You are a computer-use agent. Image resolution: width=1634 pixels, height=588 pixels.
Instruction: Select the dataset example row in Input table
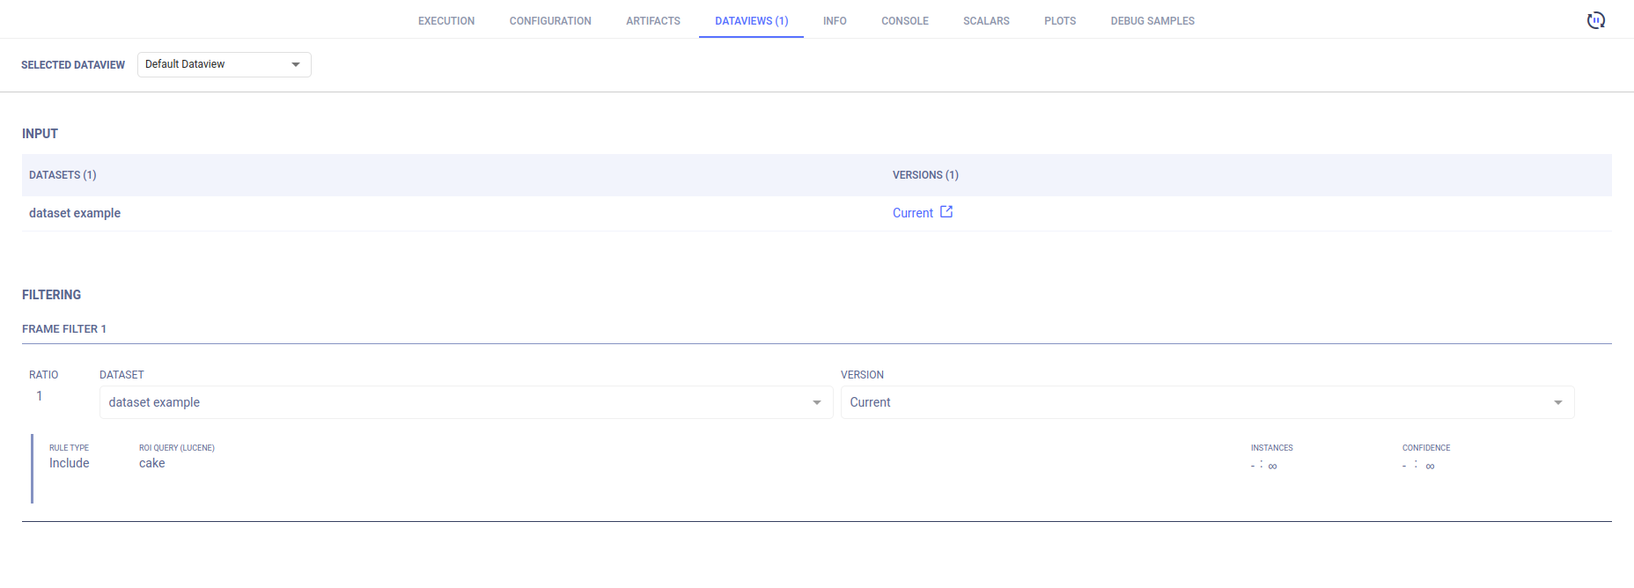[75, 213]
